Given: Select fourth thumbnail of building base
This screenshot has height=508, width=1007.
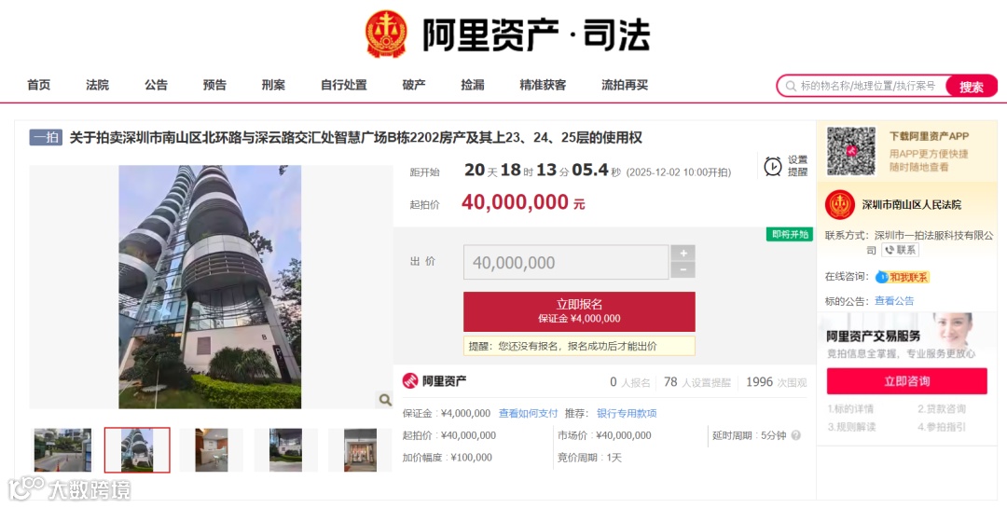Looking at the screenshot, I should coord(286,450).
